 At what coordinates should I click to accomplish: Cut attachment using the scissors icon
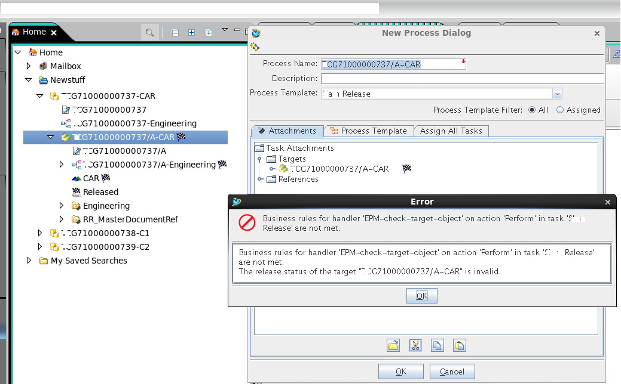click(x=415, y=345)
